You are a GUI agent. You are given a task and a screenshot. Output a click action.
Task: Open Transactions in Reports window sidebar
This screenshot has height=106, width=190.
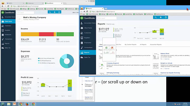[x=88, y=47]
